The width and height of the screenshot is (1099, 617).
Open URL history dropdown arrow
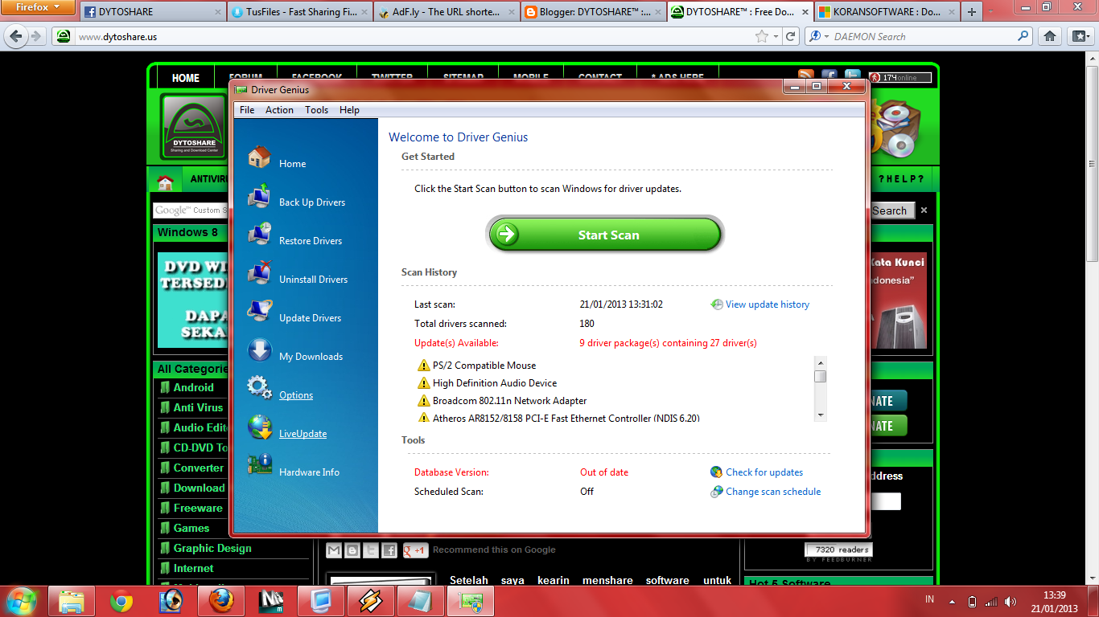click(x=776, y=37)
